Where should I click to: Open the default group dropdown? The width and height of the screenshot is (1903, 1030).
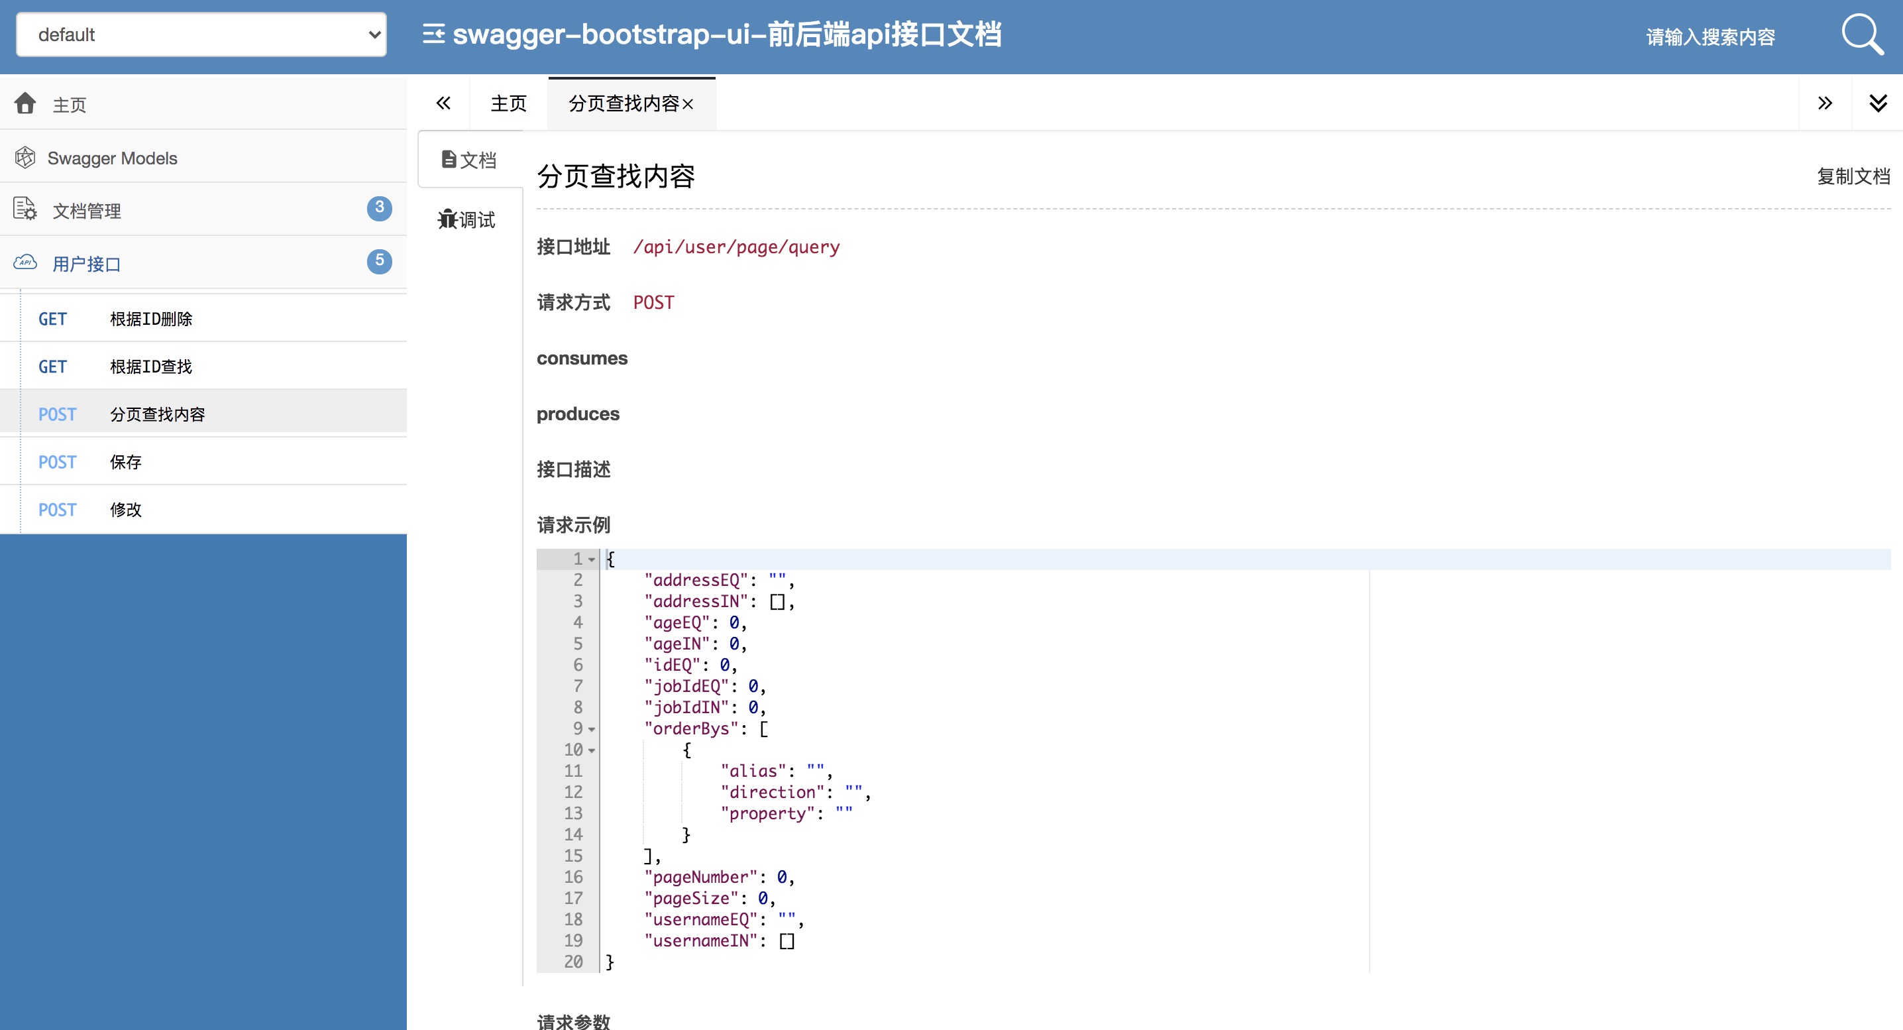(x=201, y=34)
